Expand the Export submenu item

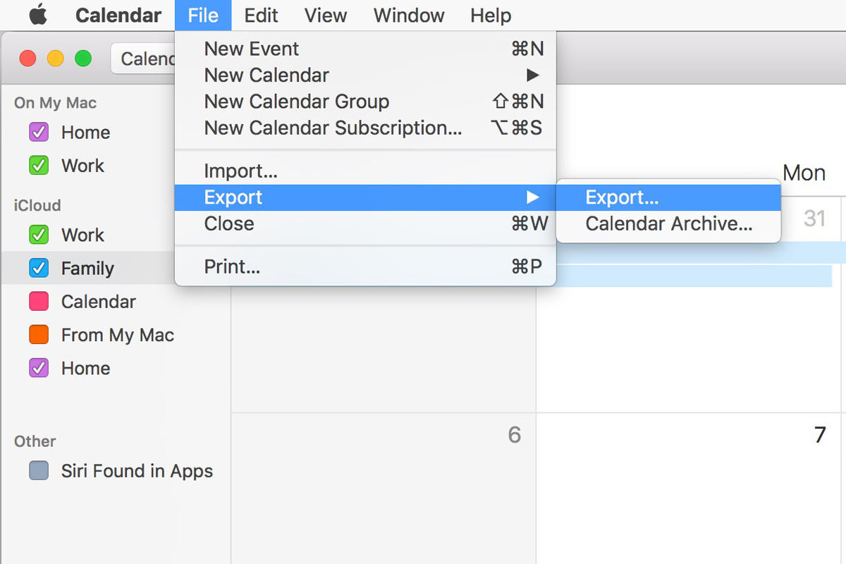365,197
